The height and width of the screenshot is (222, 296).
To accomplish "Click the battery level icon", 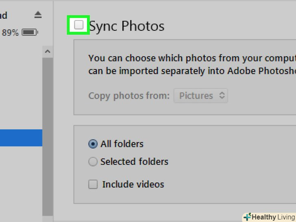I will [x=30, y=32].
